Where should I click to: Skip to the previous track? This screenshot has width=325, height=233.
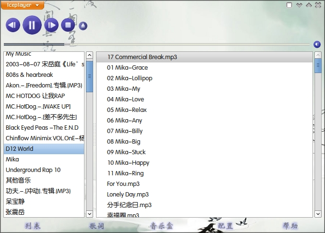pos(13,25)
